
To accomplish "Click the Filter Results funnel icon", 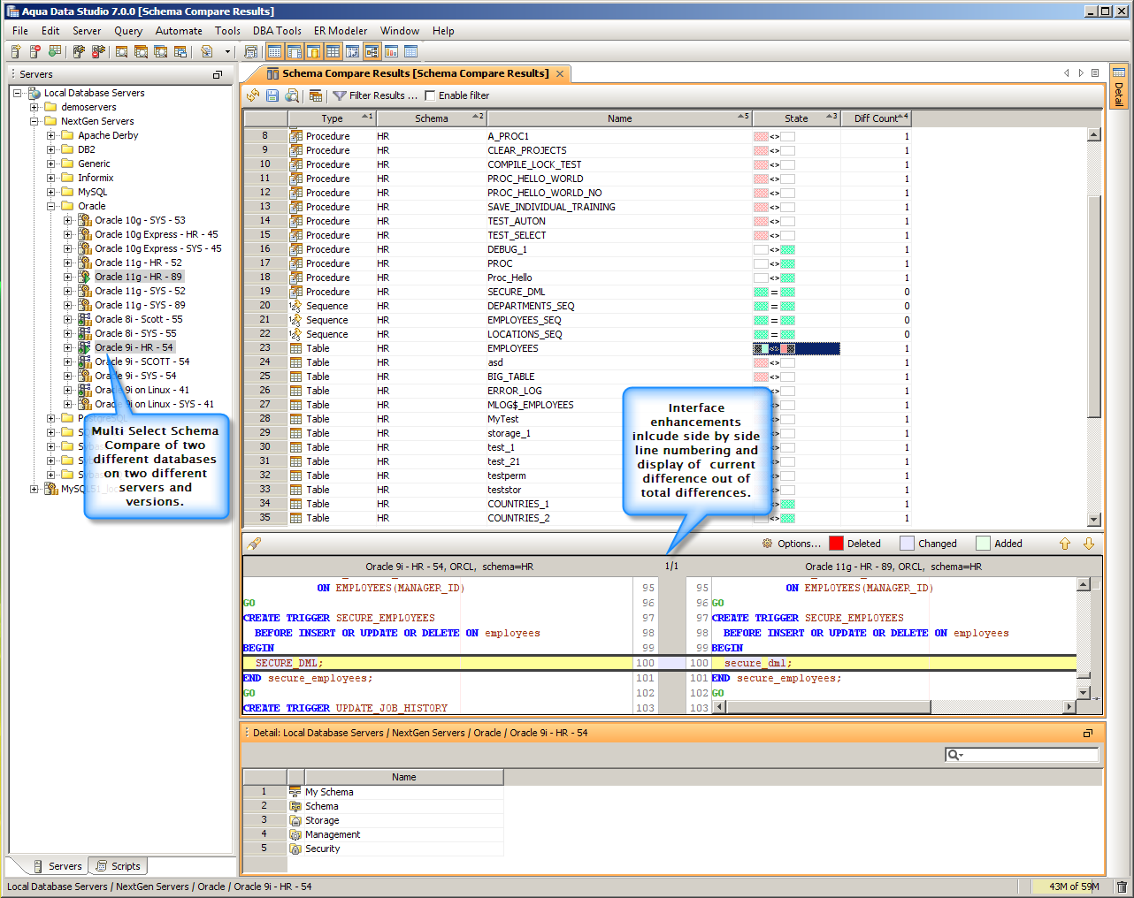I will click(x=339, y=95).
